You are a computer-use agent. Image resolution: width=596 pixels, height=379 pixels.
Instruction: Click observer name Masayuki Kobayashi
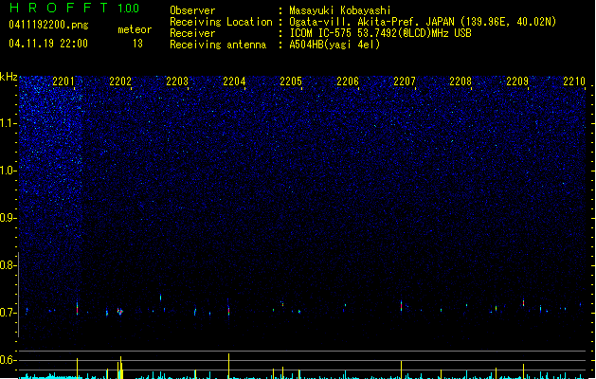coord(340,10)
